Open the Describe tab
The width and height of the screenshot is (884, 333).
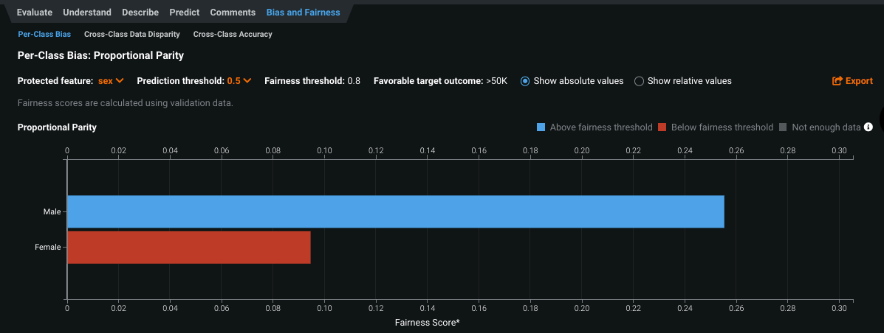click(x=140, y=13)
